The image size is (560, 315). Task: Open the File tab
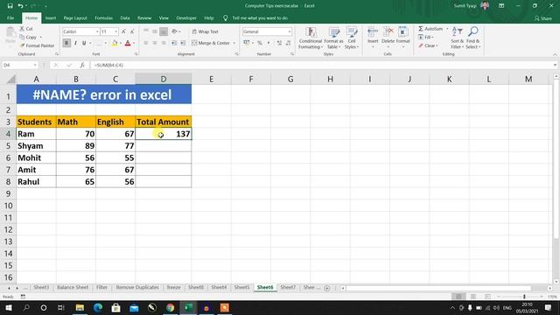(x=10, y=17)
